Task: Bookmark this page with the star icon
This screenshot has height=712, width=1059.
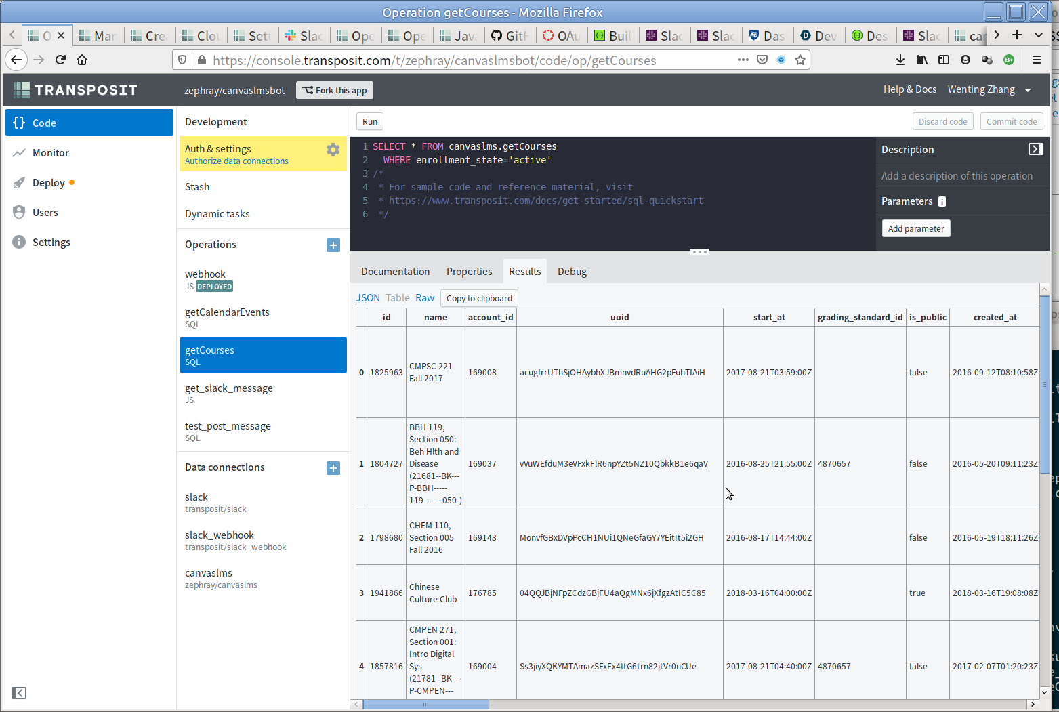Action: [800, 60]
